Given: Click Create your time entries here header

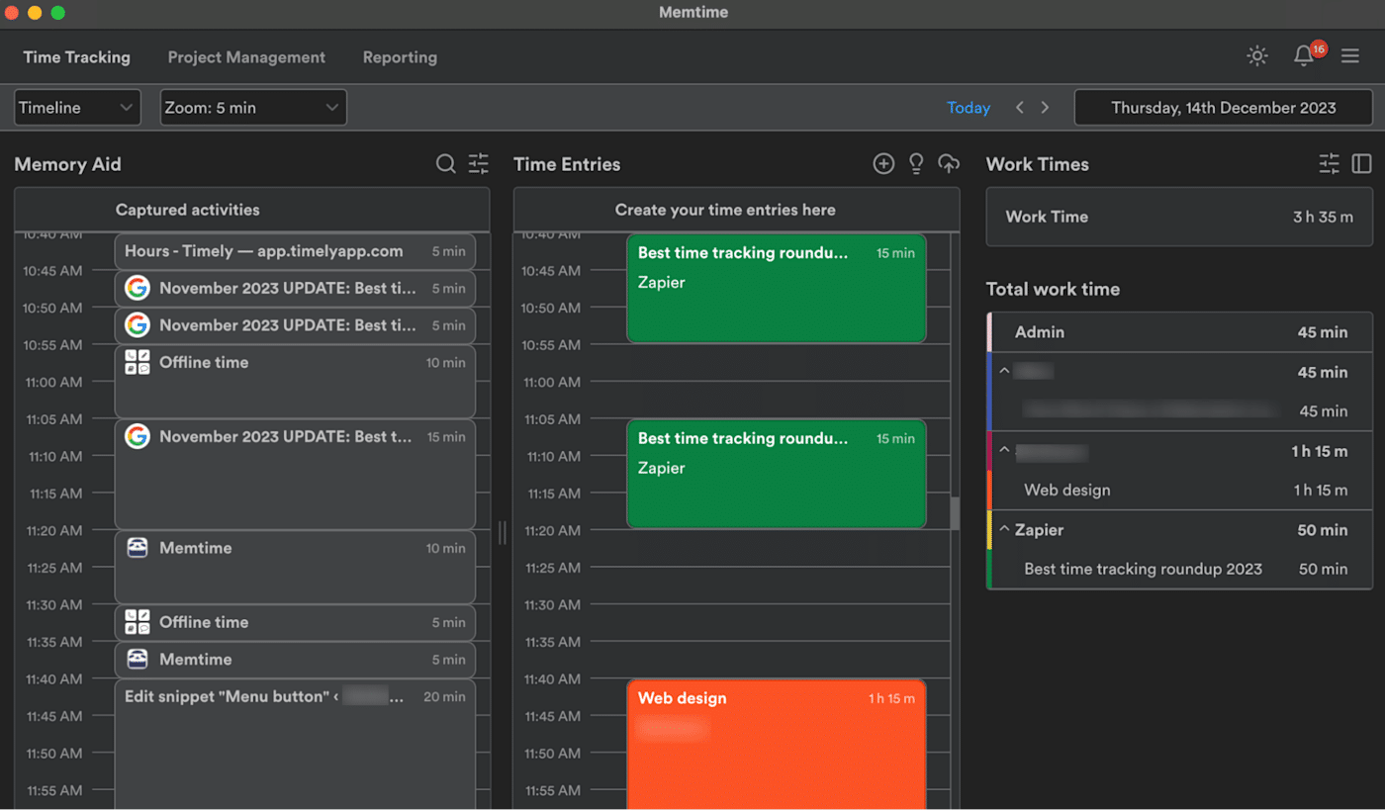Looking at the screenshot, I should point(736,210).
